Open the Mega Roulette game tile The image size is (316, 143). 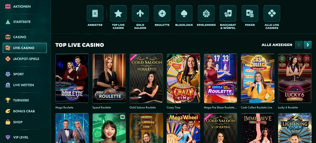click(72, 78)
